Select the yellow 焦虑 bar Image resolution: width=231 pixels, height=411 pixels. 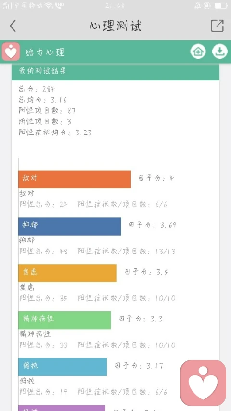coord(67,273)
